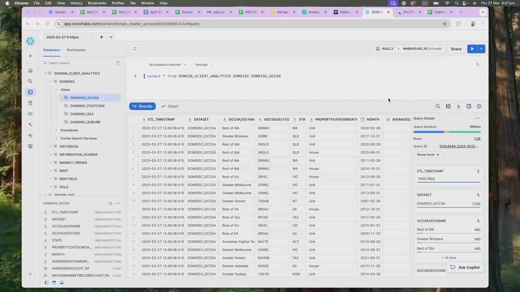The width and height of the screenshot is (520, 292).
Task: Switch to the Chart view tab
Action: click(x=169, y=106)
